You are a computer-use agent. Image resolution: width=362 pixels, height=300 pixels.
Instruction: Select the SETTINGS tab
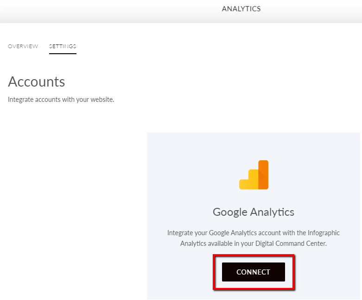tap(63, 46)
